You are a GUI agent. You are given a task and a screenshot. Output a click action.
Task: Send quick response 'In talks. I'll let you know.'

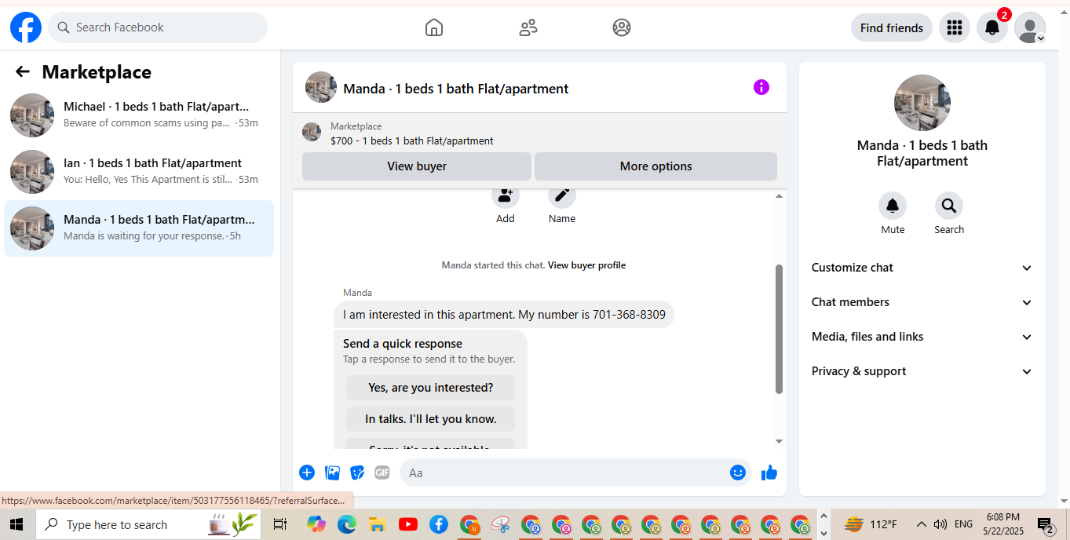click(430, 419)
